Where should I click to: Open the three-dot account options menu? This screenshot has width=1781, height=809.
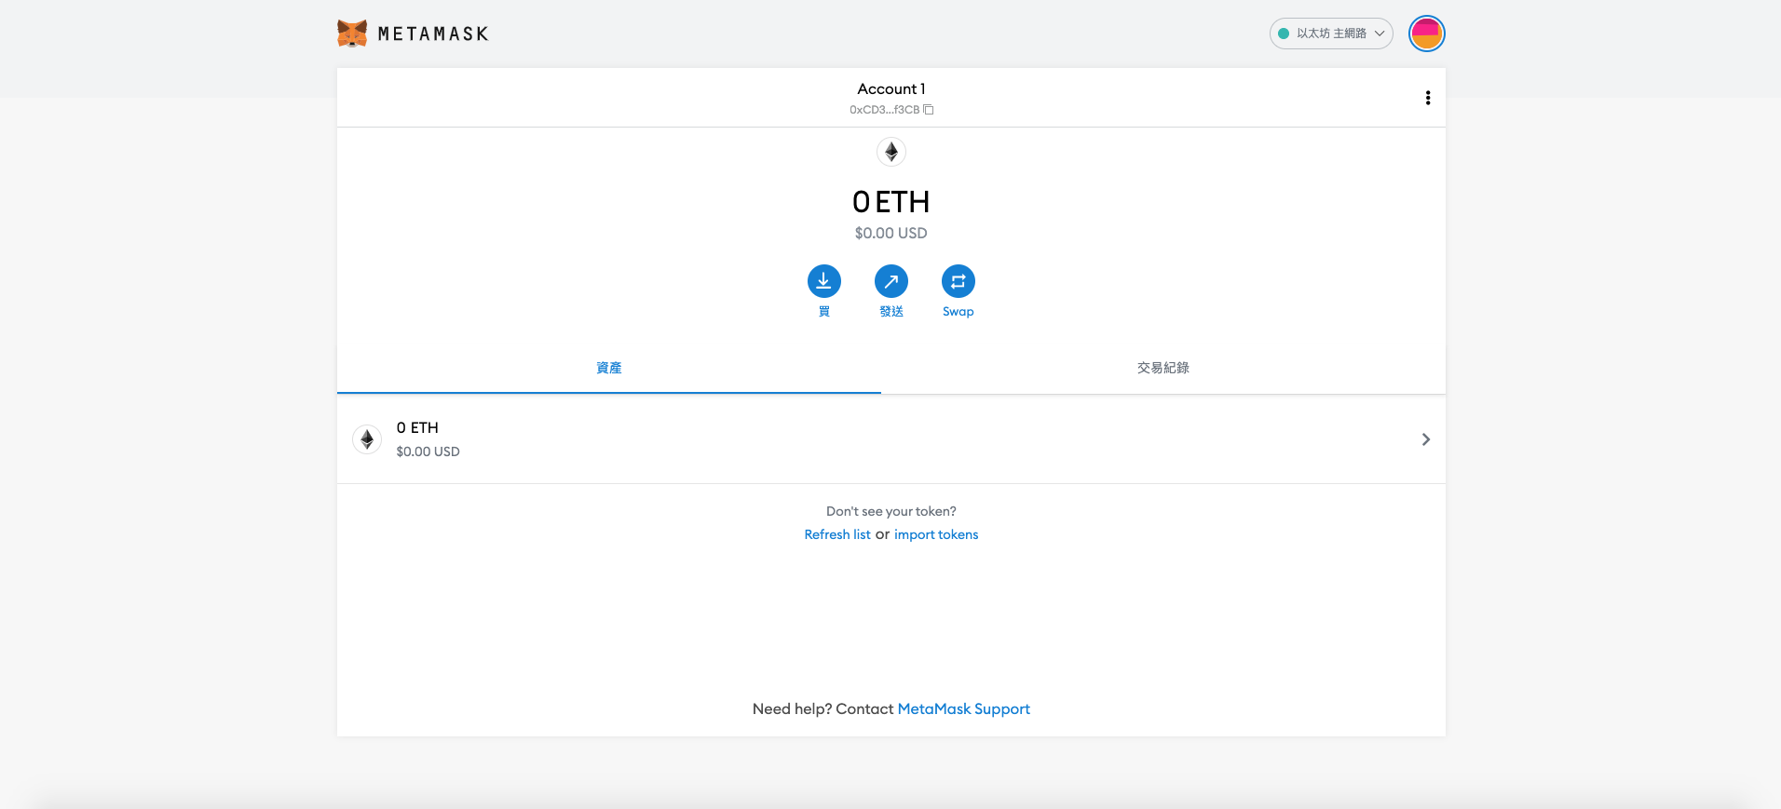1427,98
